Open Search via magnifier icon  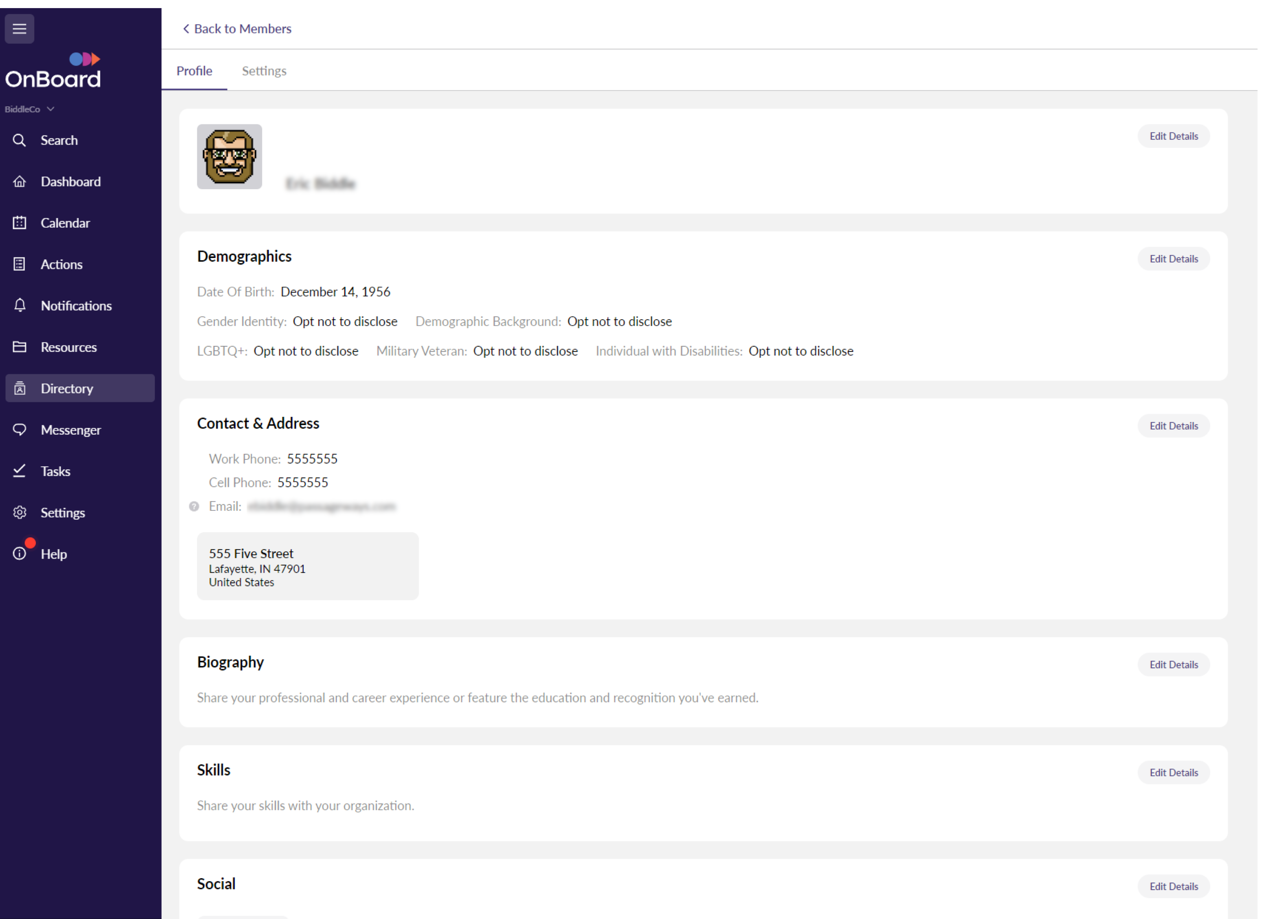point(19,140)
